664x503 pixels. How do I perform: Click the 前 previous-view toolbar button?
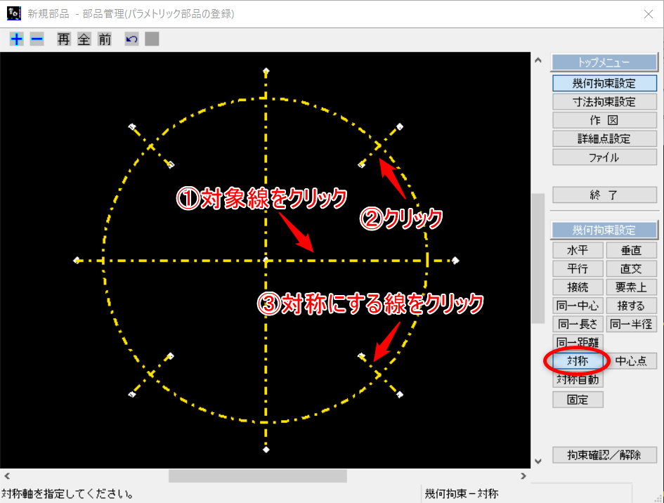[x=105, y=39]
